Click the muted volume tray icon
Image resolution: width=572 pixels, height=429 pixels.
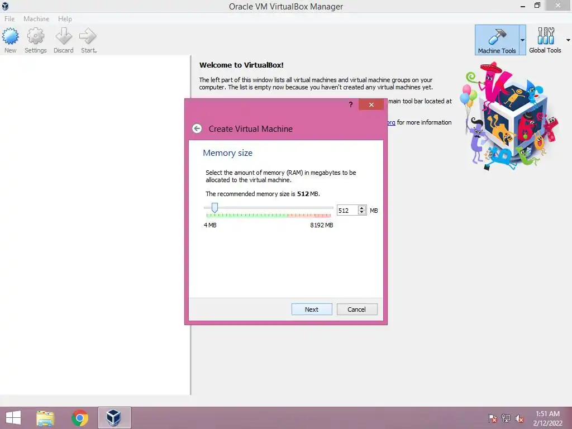(519, 418)
